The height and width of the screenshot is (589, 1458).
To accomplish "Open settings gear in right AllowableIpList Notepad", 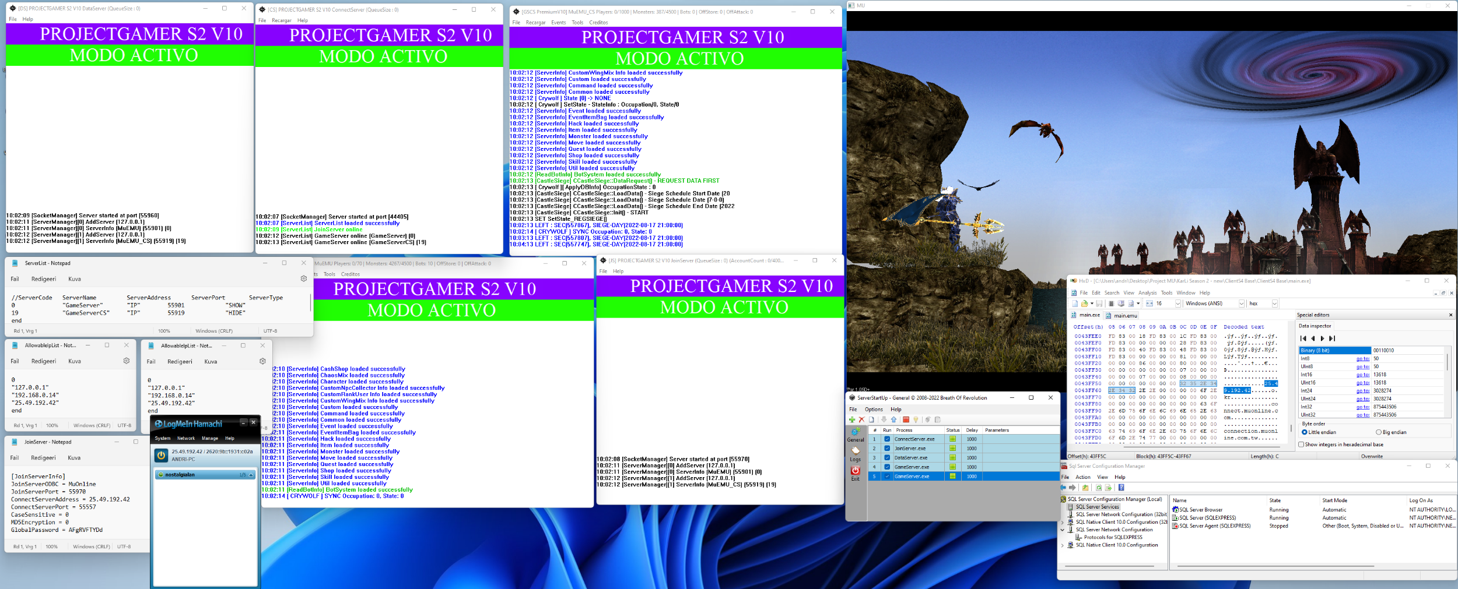I will click(262, 361).
